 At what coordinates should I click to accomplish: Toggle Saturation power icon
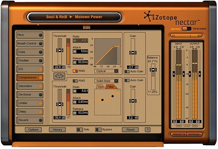point(40,86)
